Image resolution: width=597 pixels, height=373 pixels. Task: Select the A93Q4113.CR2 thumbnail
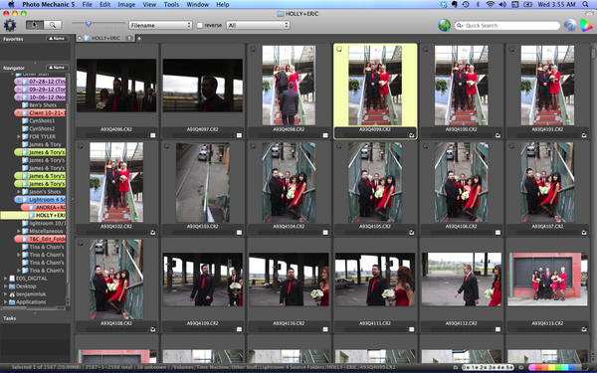(x=547, y=280)
